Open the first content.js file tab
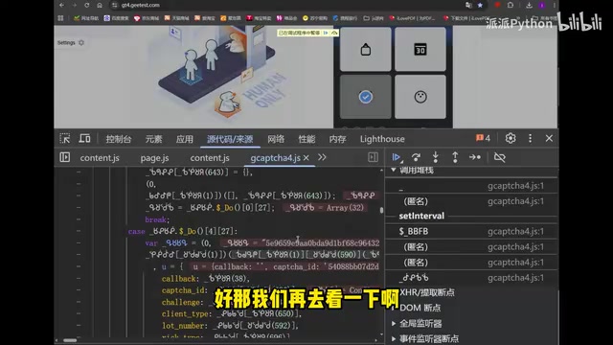Viewport: 613px width, 345px height. (100, 157)
